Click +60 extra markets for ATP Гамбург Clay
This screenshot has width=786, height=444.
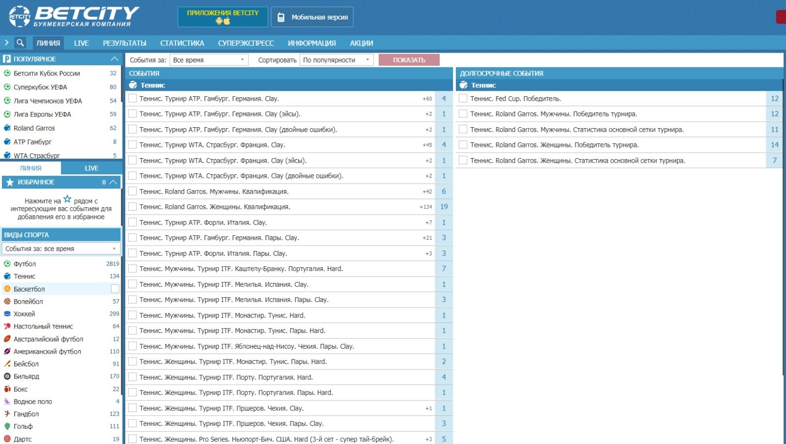(427, 99)
